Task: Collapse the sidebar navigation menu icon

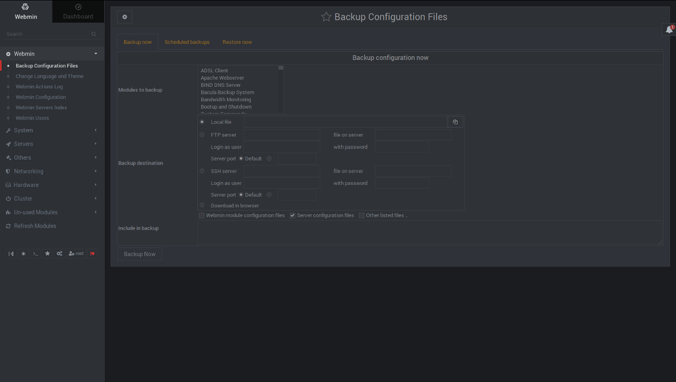Action: pos(11,253)
